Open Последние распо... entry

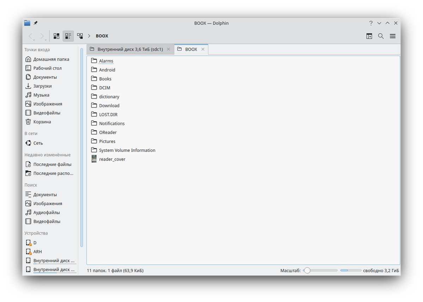51,173
